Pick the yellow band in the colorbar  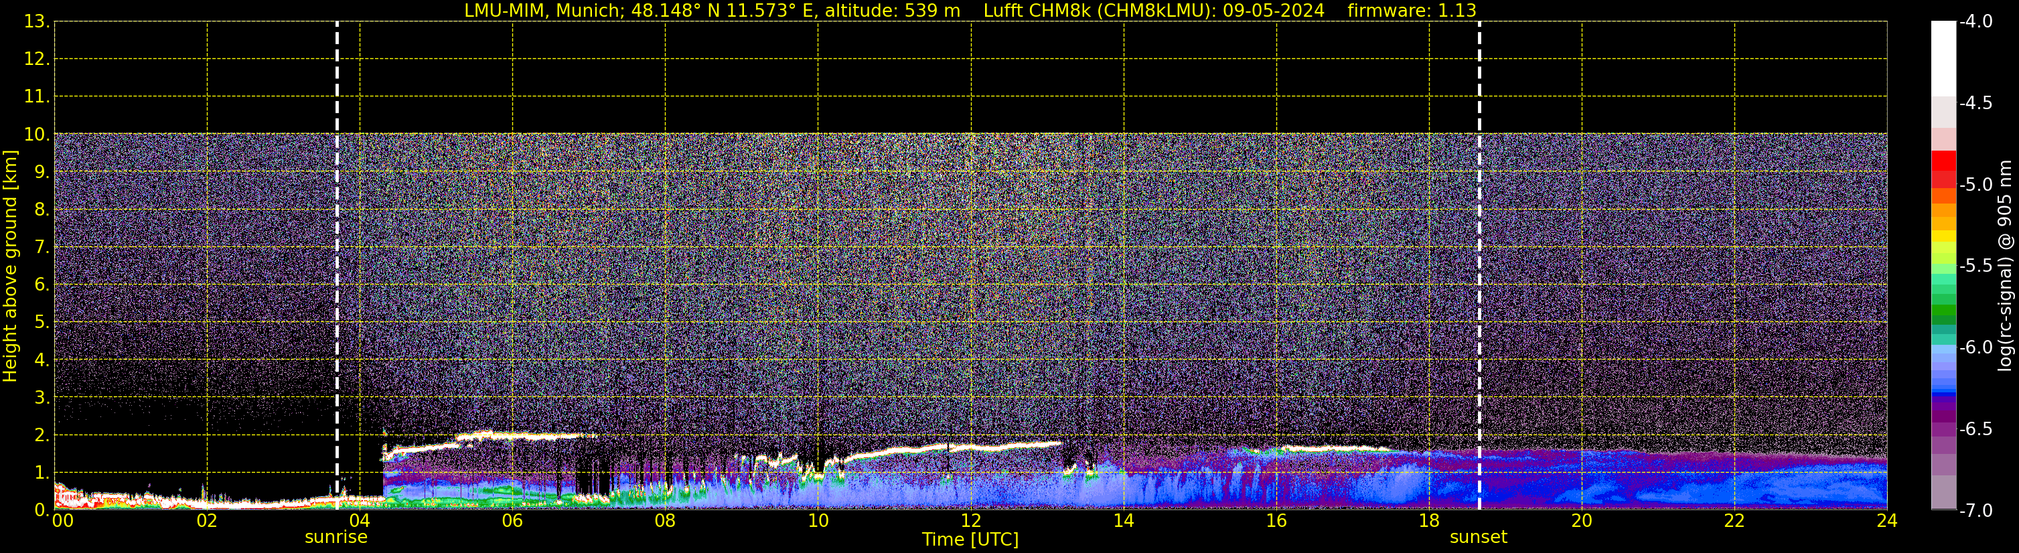point(1944,236)
